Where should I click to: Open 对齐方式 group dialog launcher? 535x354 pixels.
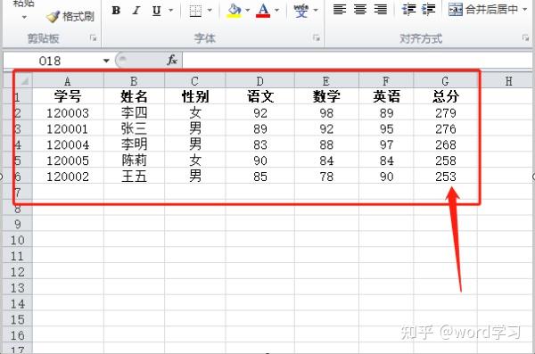pyautogui.click(x=525, y=38)
